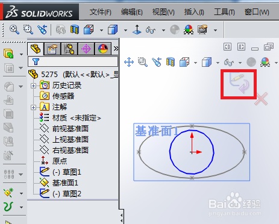Screen dimensions: 279x224
Task: Exit sketch via confirmation corner icon
Action: pyautogui.click(x=239, y=83)
